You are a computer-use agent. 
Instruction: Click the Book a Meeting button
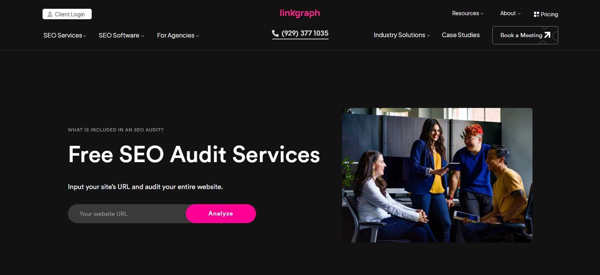(x=525, y=35)
